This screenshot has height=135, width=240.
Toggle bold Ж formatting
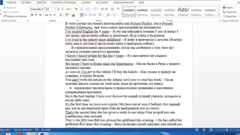(32, 15)
